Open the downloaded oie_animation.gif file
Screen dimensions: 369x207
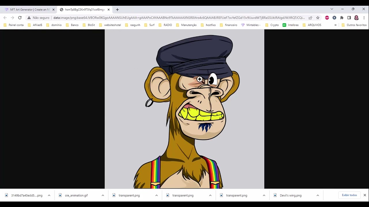point(74,195)
